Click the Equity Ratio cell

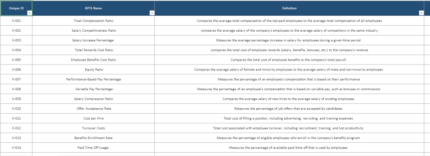[x=93, y=70]
